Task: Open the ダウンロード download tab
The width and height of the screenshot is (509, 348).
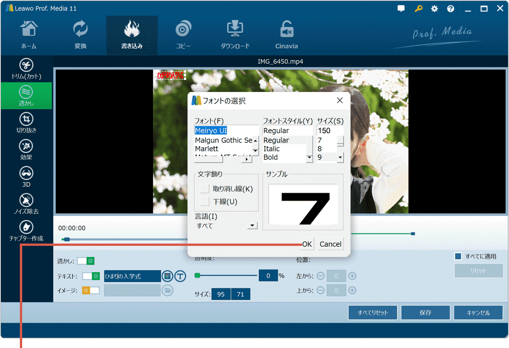Action: pyautogui.click(x=235, y=35)
